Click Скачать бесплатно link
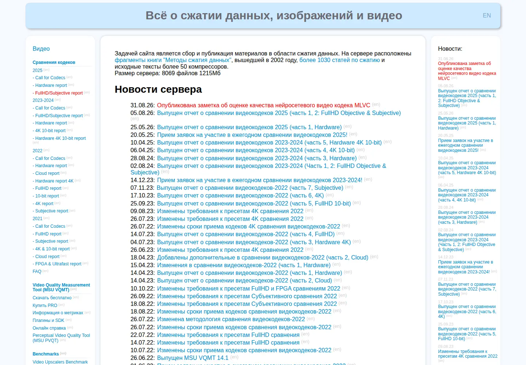 pyautogui.click(x=52, y=298)
